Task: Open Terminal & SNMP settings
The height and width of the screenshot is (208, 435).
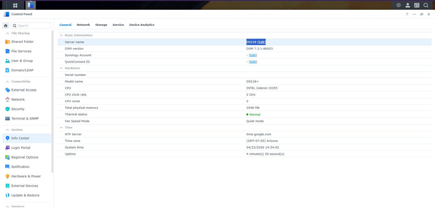Action: [x=25, y=118]
